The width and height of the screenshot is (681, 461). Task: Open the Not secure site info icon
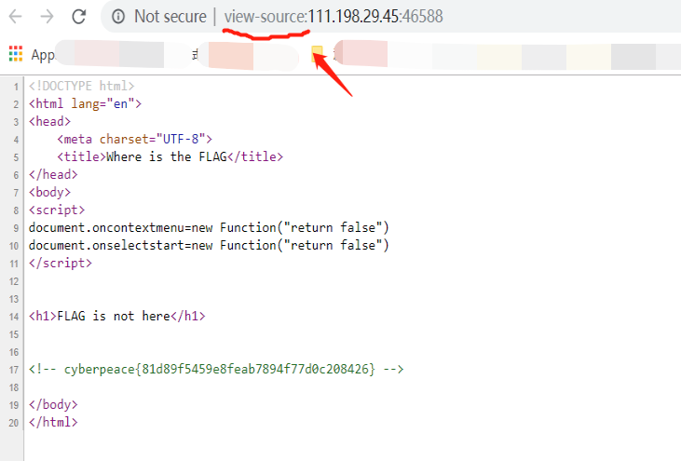[118, 17]
